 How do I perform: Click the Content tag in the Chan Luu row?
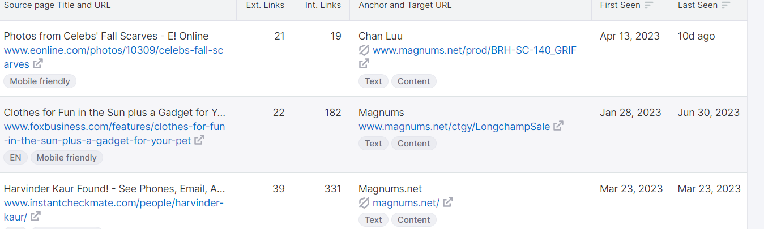pyautogui.click(x=413, y=81)
